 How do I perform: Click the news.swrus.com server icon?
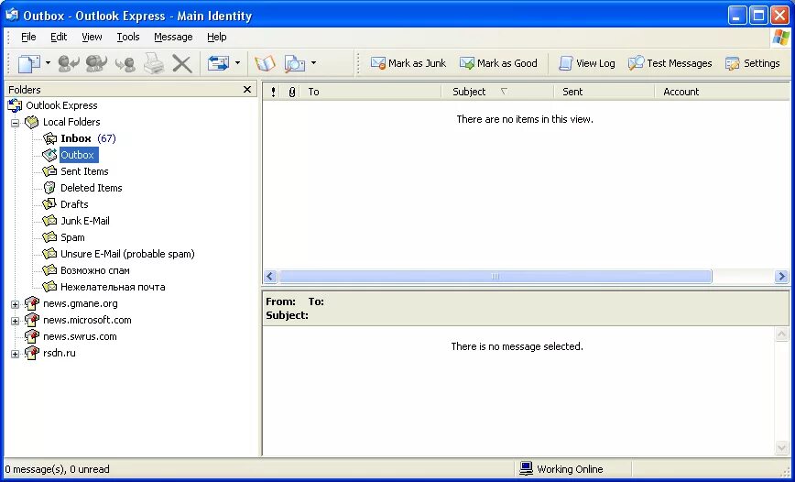tap(32, 336)
